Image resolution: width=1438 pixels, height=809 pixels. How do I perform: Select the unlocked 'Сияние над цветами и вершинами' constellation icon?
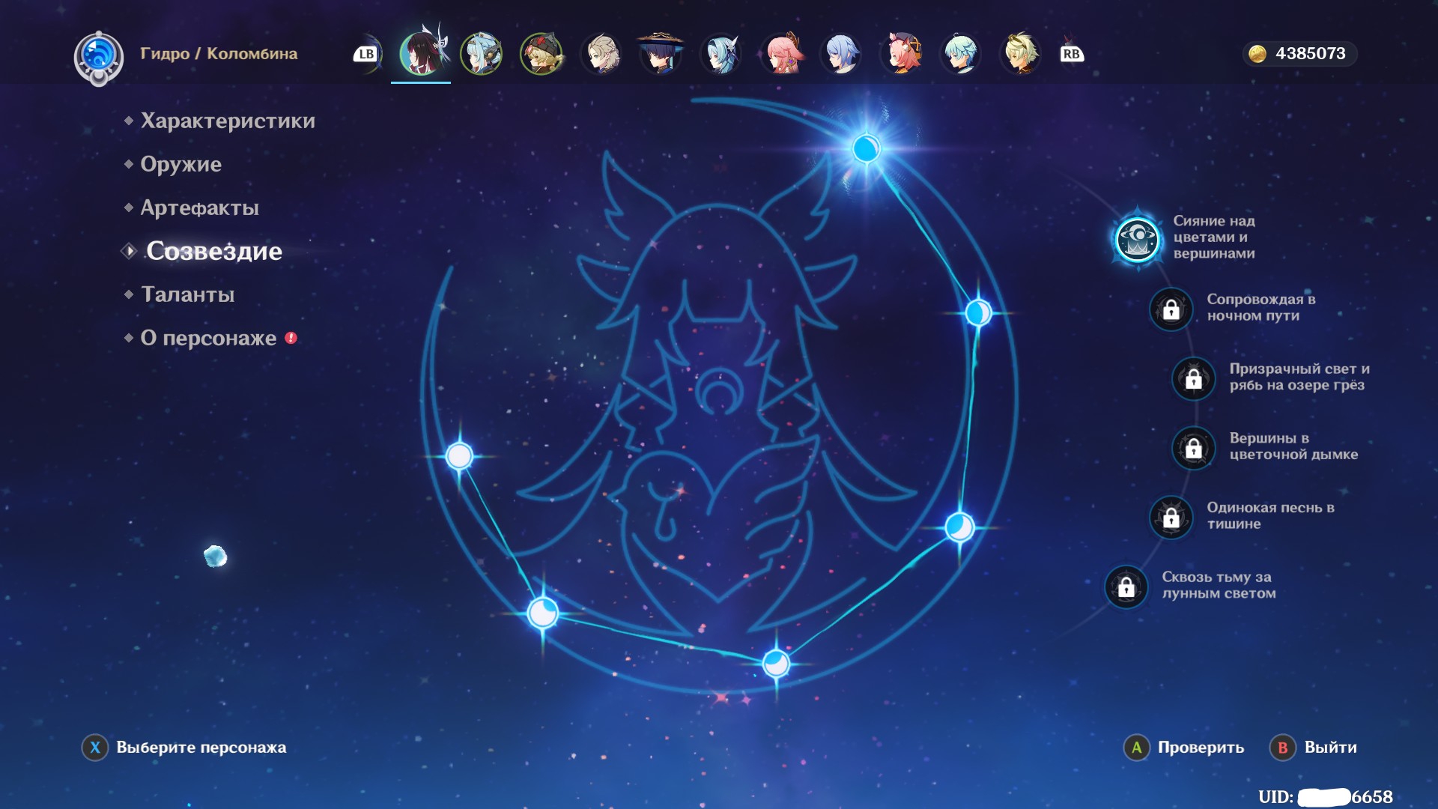[1137, 240]
